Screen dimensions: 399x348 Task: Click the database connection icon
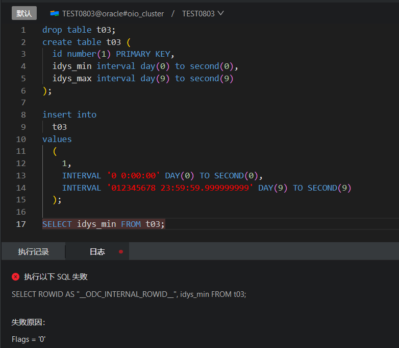(55, 13)
